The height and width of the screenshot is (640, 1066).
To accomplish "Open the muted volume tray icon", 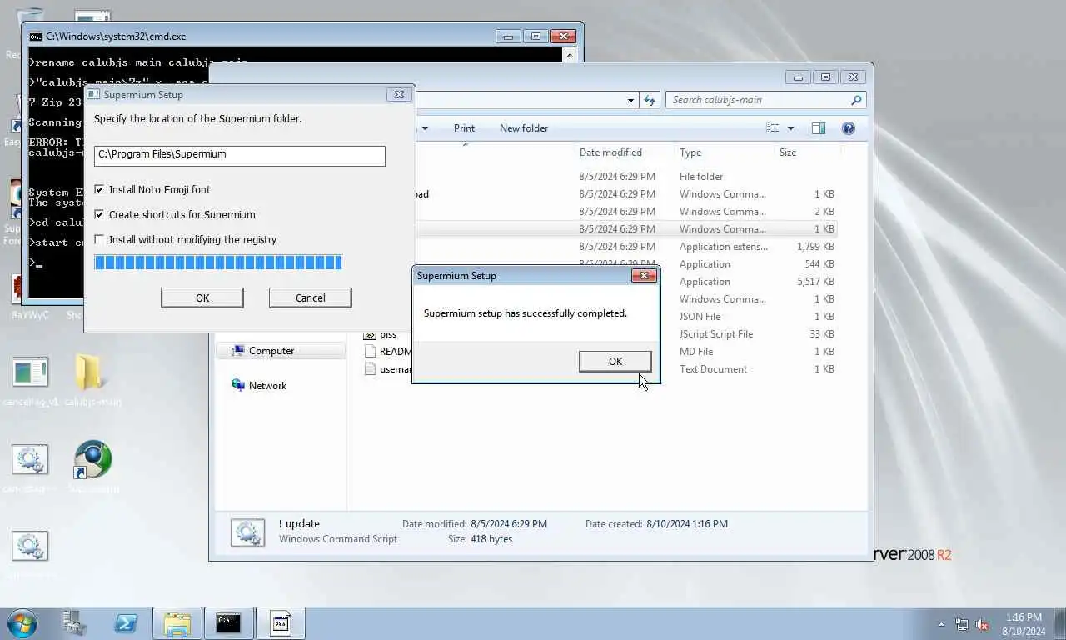I will (x=982, y=624).
